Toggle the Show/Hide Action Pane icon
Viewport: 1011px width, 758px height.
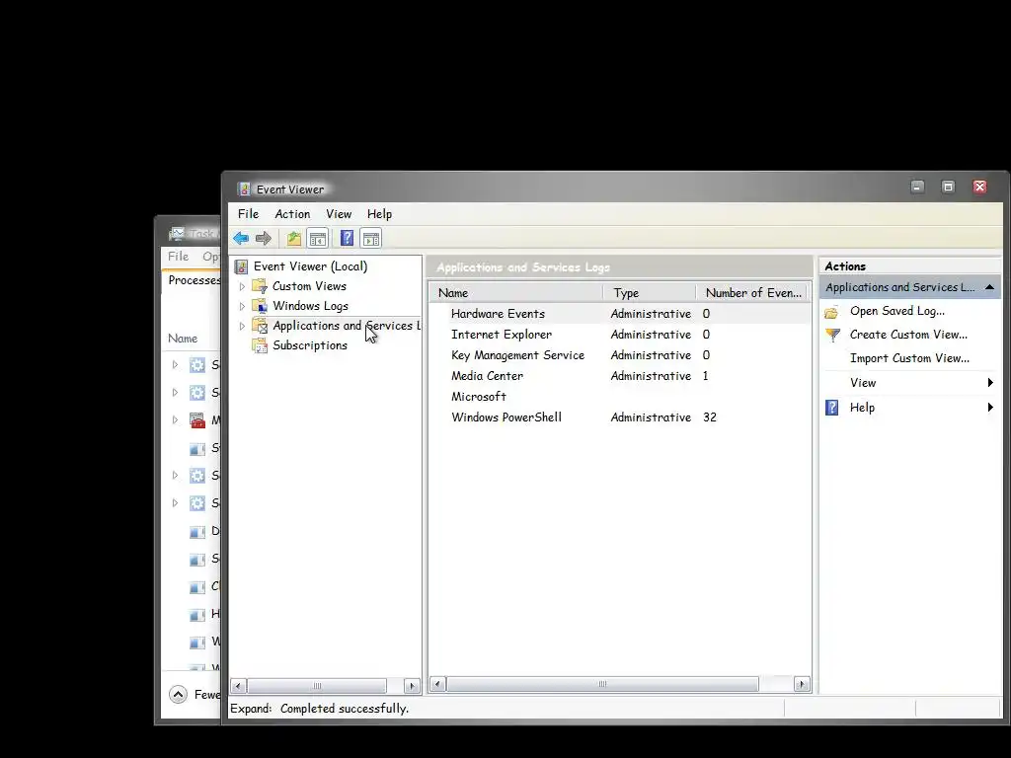pos(371,239)
